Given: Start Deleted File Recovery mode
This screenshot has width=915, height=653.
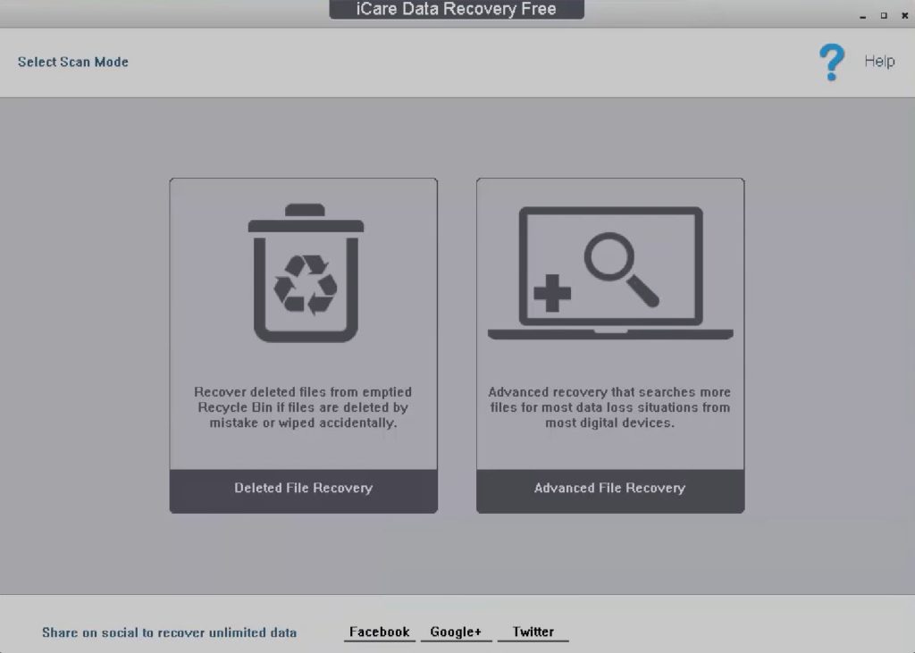Looking at the screenshot, I should coord(303,489).
